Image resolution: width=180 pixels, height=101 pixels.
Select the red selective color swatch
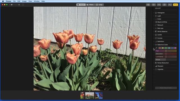tap(160, 48)
